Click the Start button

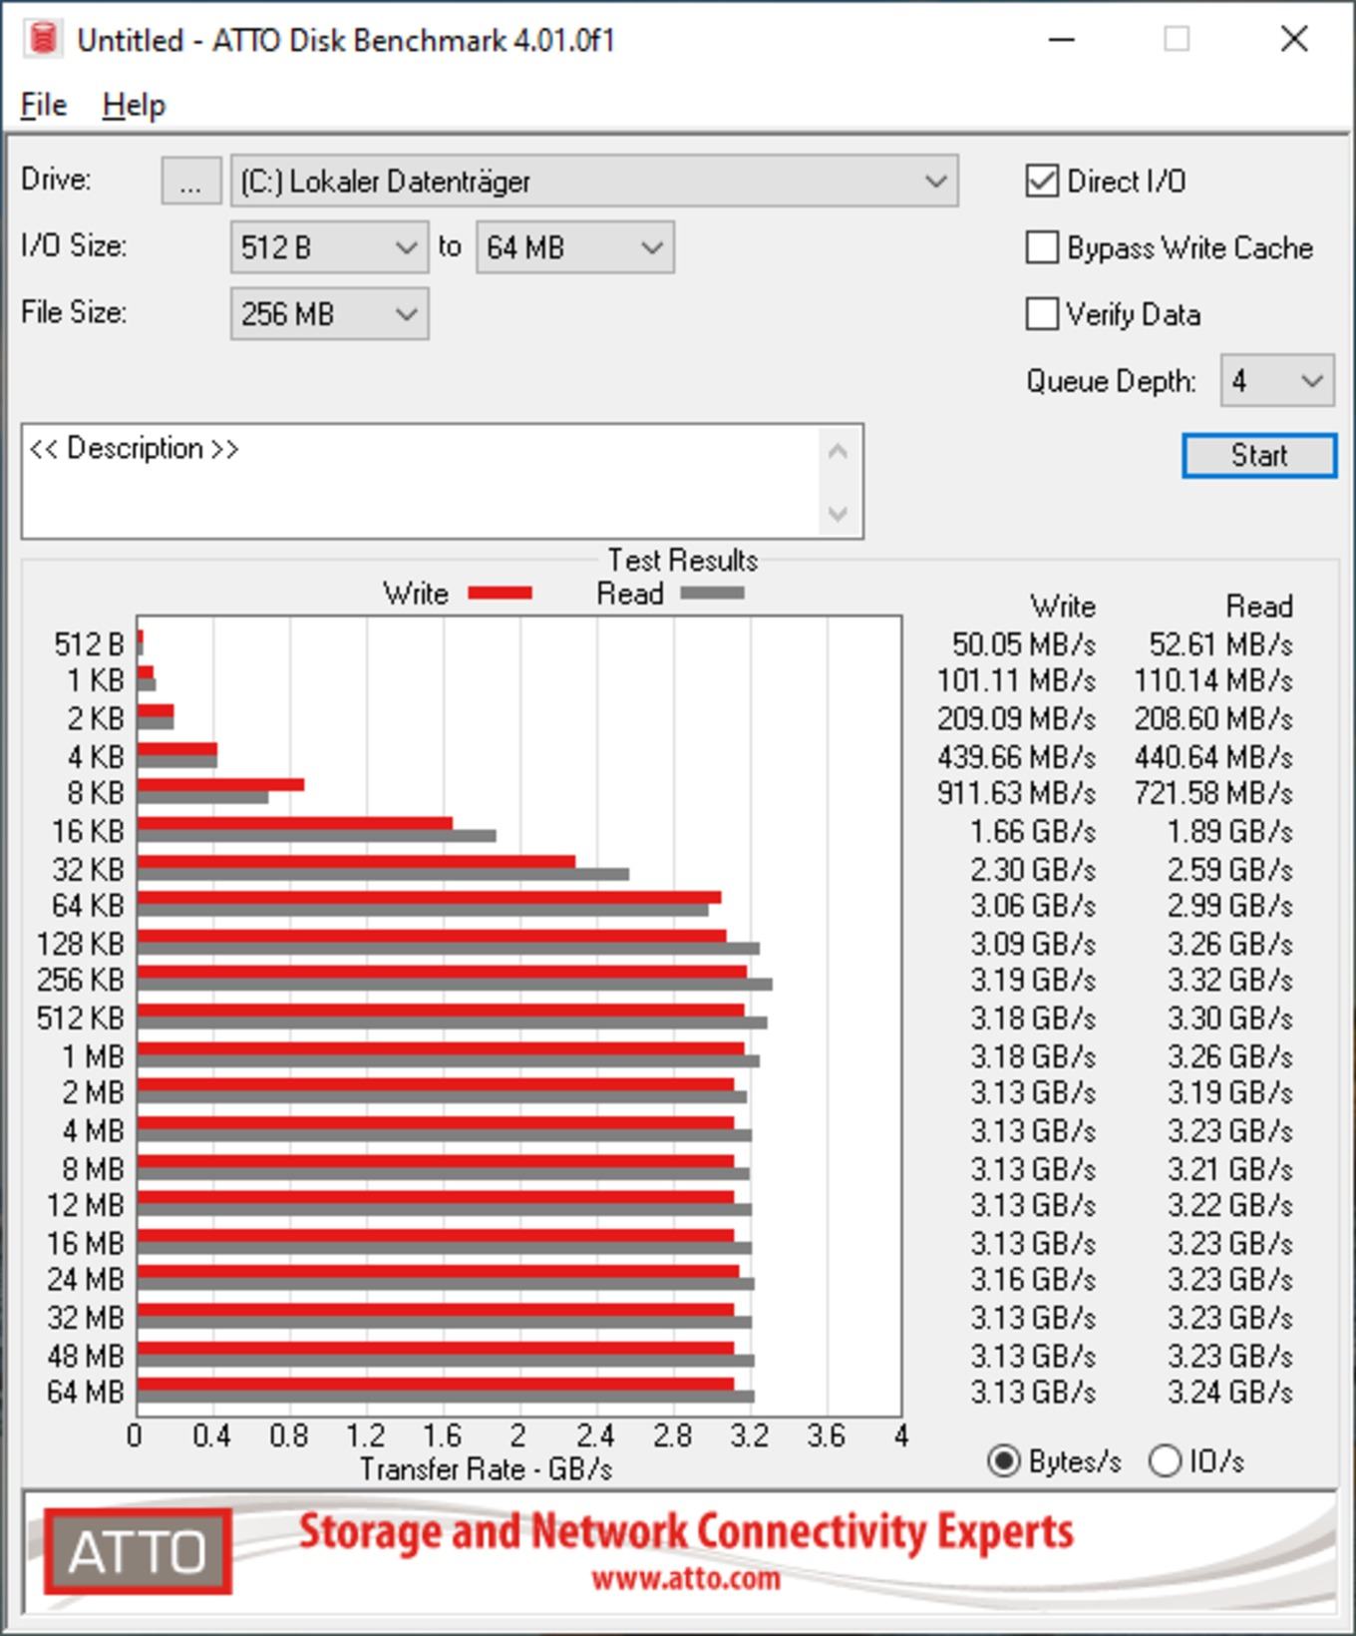(1259, 456)
